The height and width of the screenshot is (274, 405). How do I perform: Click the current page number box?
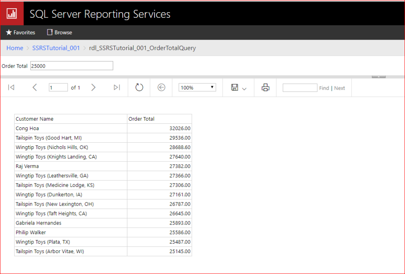(x=58, y=88)
